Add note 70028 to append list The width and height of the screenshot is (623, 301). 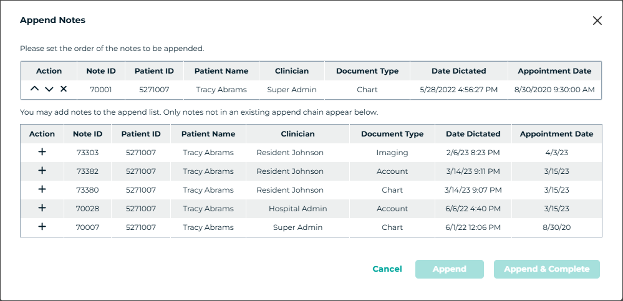tap(42, 208)
